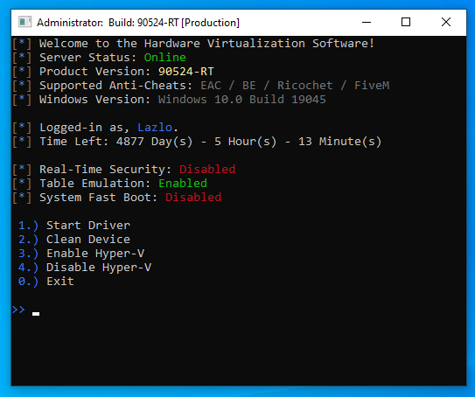Close the console window with X button
The image size is (475, 397).
click(446, 22)
